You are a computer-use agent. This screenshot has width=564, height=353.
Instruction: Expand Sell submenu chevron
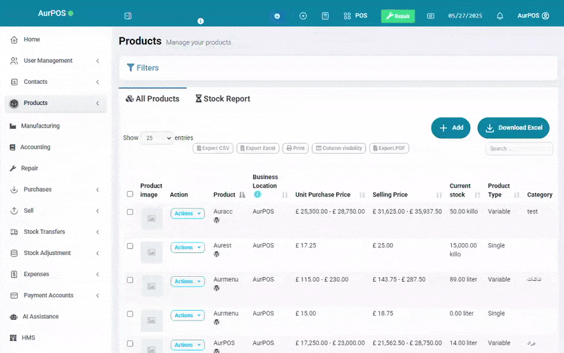coord(97,211)
